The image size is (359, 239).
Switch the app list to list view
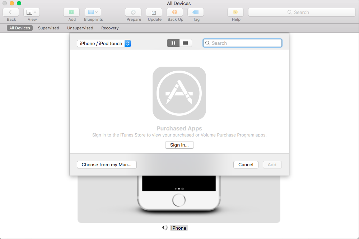coord(186,43)
